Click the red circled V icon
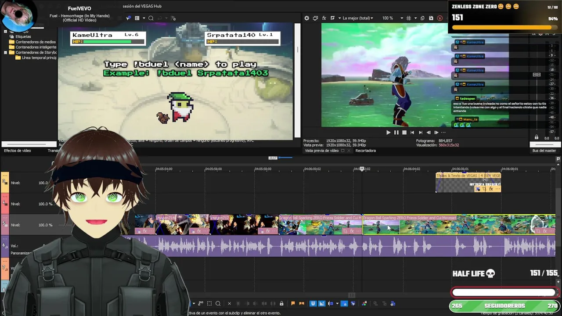Screen dimensions: 562x316 click(440, 18)
